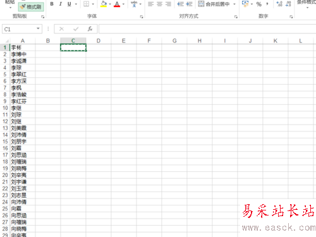Launch the Clipboard (剪贴板) group dialog
Viewport: 316px width, 237px height.
pyautogui.click(x=42, y=16)
